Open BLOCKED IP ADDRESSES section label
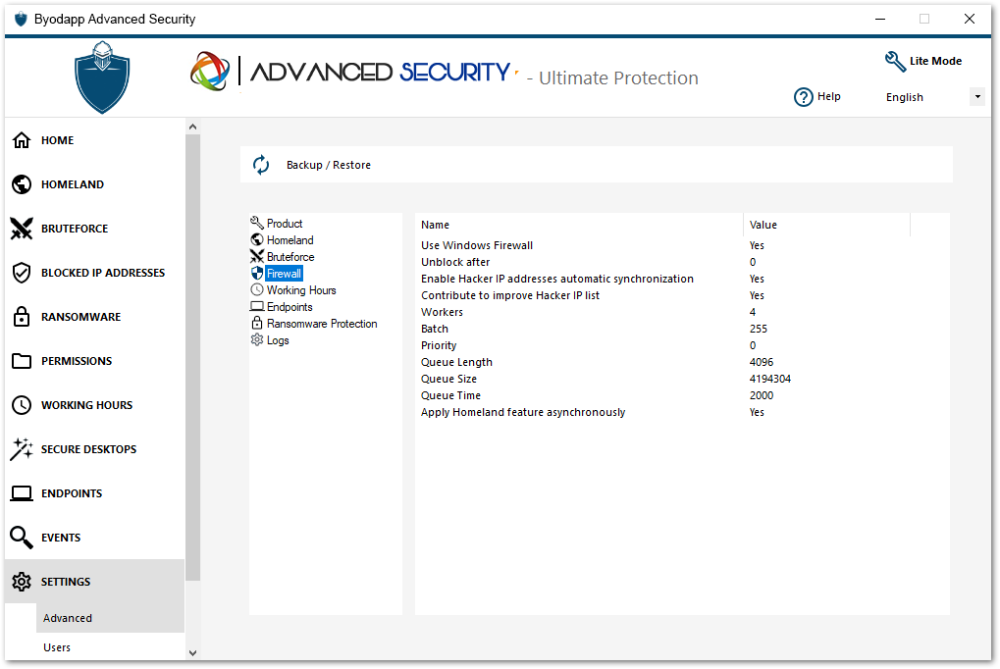Viewport: 1000px width, 669px height. [x=103, y=273]
